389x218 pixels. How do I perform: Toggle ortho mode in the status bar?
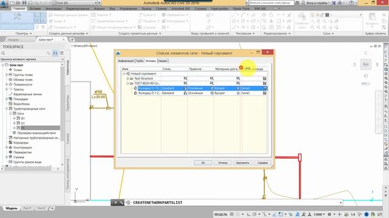point(249,214)
